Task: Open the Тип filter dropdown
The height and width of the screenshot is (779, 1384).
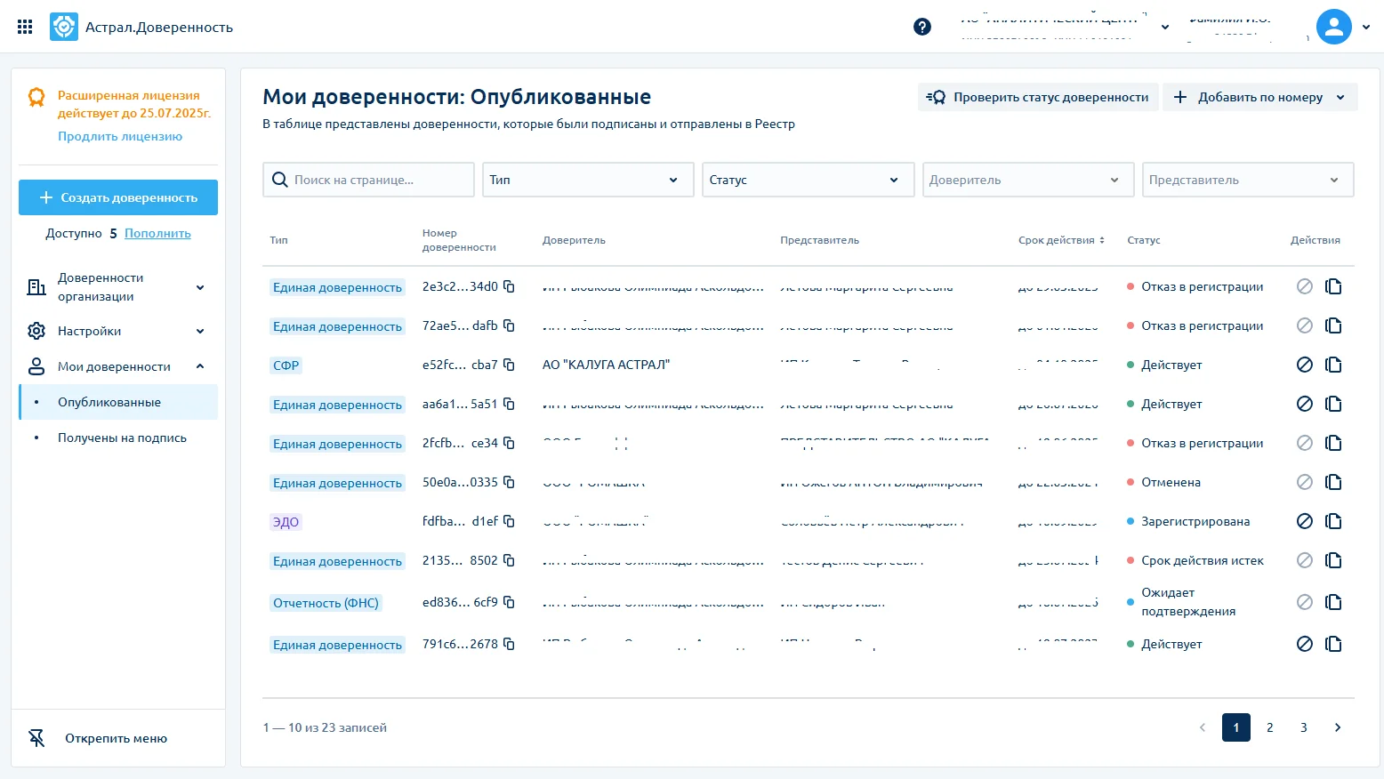Action: tap(588, 180)
